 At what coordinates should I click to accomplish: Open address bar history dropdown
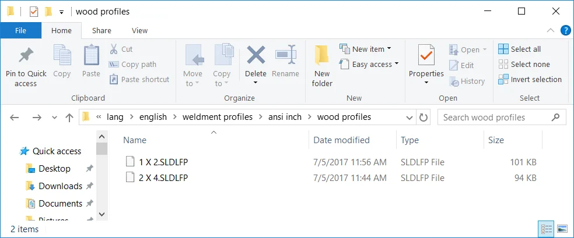coord(409,118)
